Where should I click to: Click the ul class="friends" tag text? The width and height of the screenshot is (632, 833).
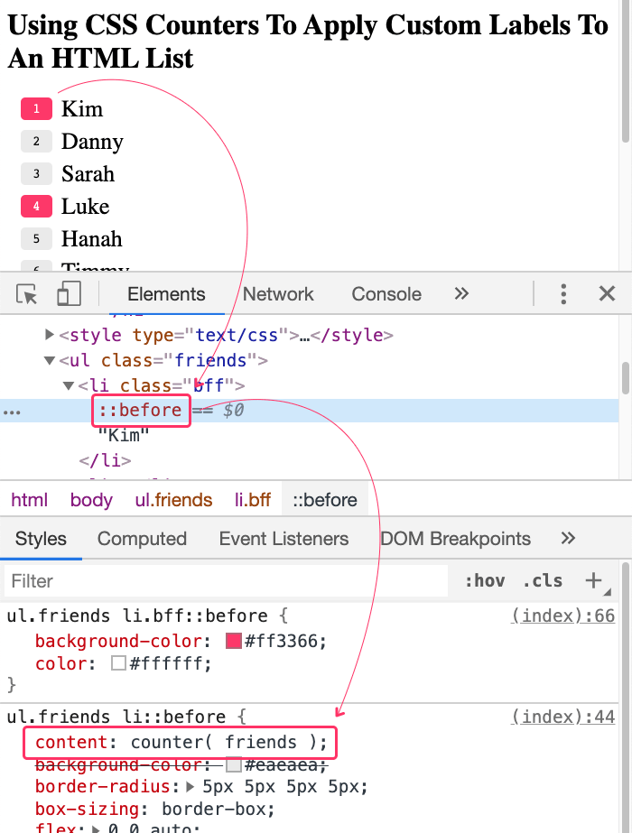pyautogui.click(x=163, y=361)
